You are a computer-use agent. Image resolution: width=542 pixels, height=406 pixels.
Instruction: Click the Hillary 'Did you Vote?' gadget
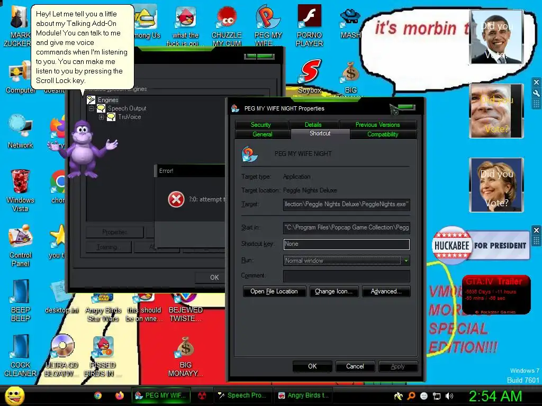point(496,185)
